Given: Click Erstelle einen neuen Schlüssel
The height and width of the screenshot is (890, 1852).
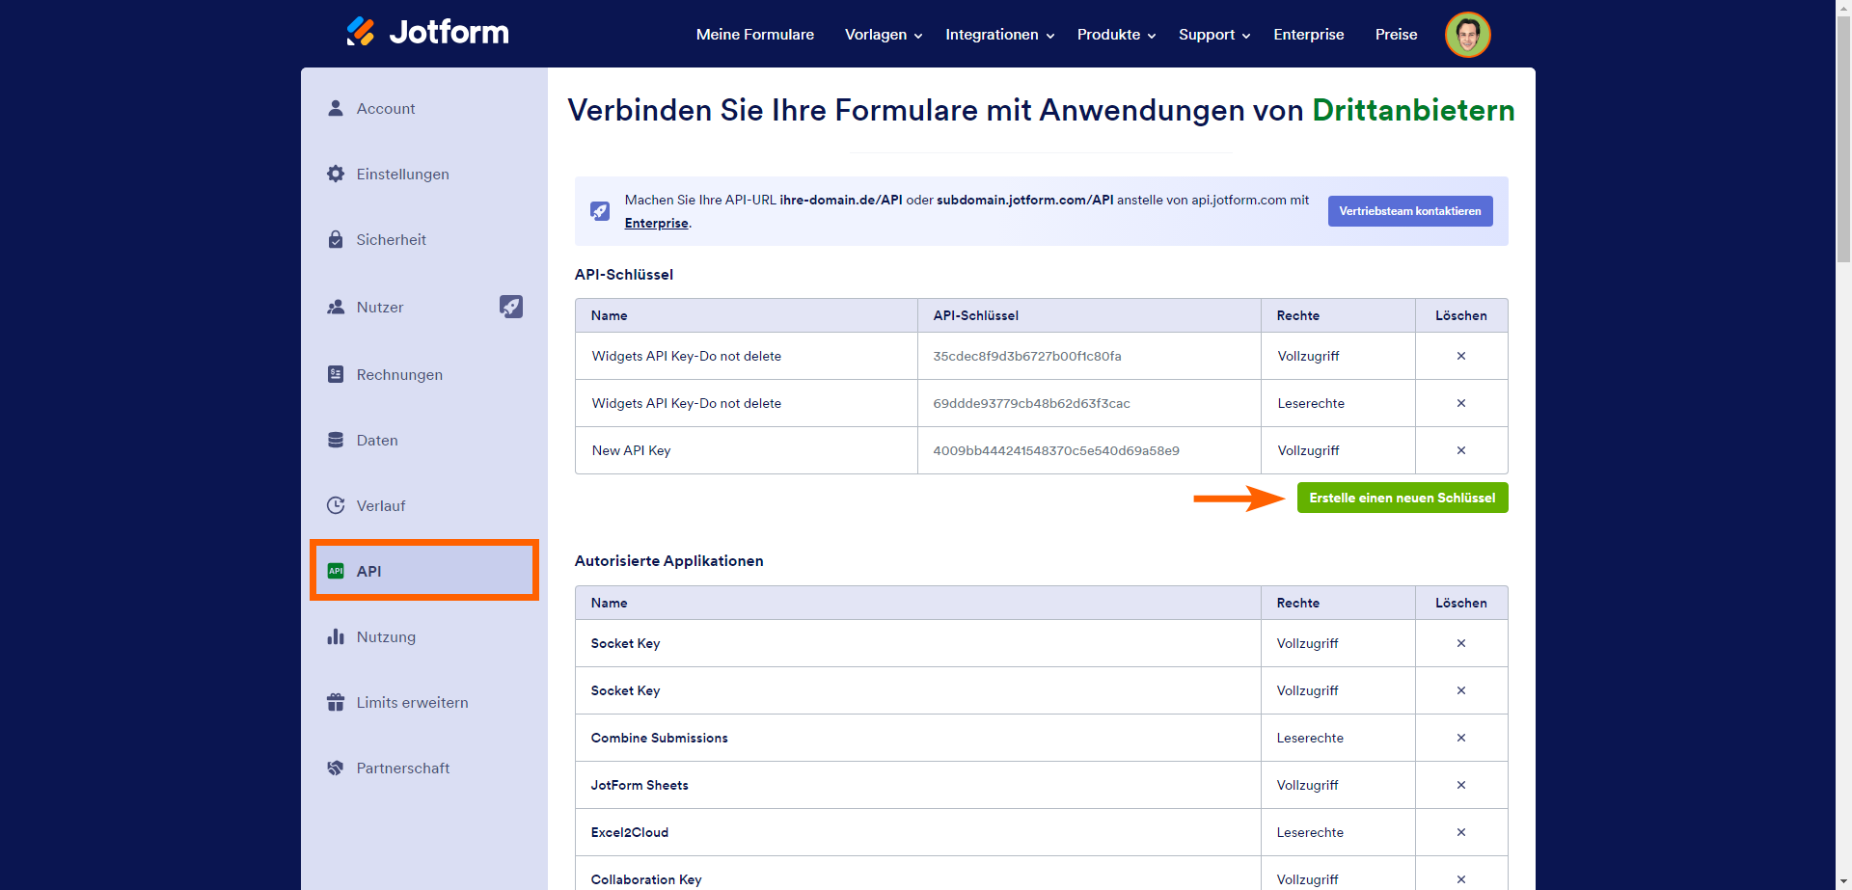Looking at the screenshot, I should click(1403, 498).
